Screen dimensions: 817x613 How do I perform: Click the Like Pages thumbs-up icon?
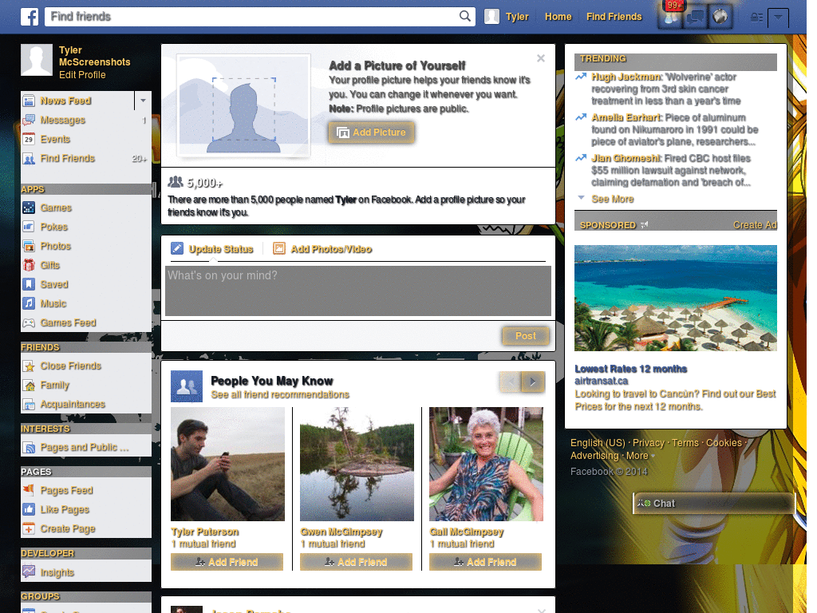(x=29, y=509)
